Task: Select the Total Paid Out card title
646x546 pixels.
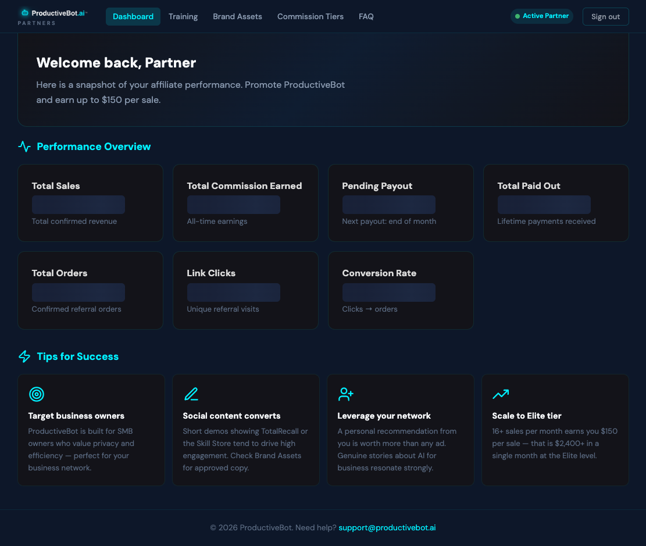Action: point(529,186)
